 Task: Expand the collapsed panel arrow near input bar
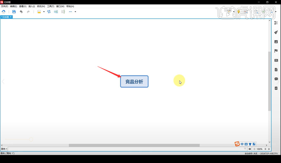tap(266, 145)
